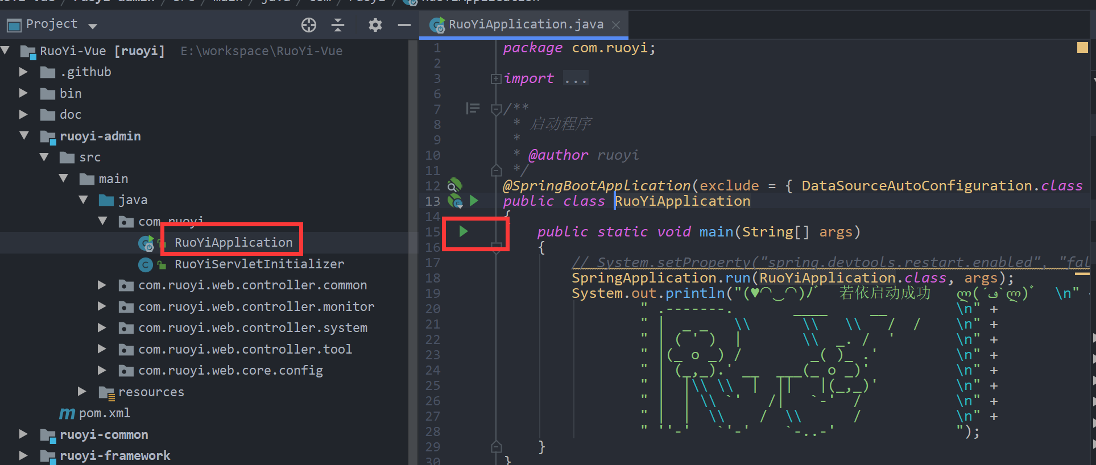Screen dimensions: 1096x465
Task: Close the RuoYiApplication.java tab
Action: click(616, 24)
